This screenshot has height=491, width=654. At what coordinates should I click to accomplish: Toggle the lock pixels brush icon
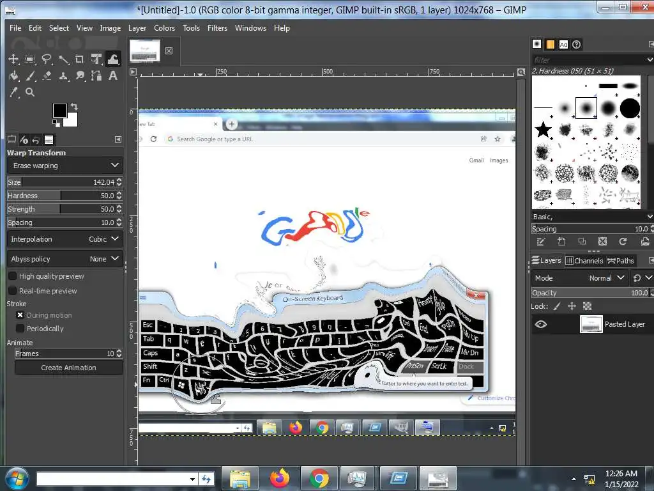(x=557, y=306)
